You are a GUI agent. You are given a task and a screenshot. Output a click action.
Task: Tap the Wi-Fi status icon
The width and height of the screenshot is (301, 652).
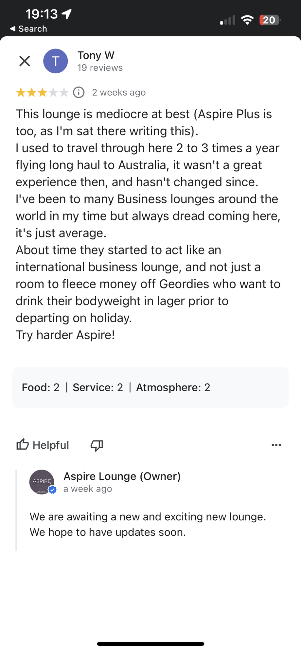click(247, 20)
